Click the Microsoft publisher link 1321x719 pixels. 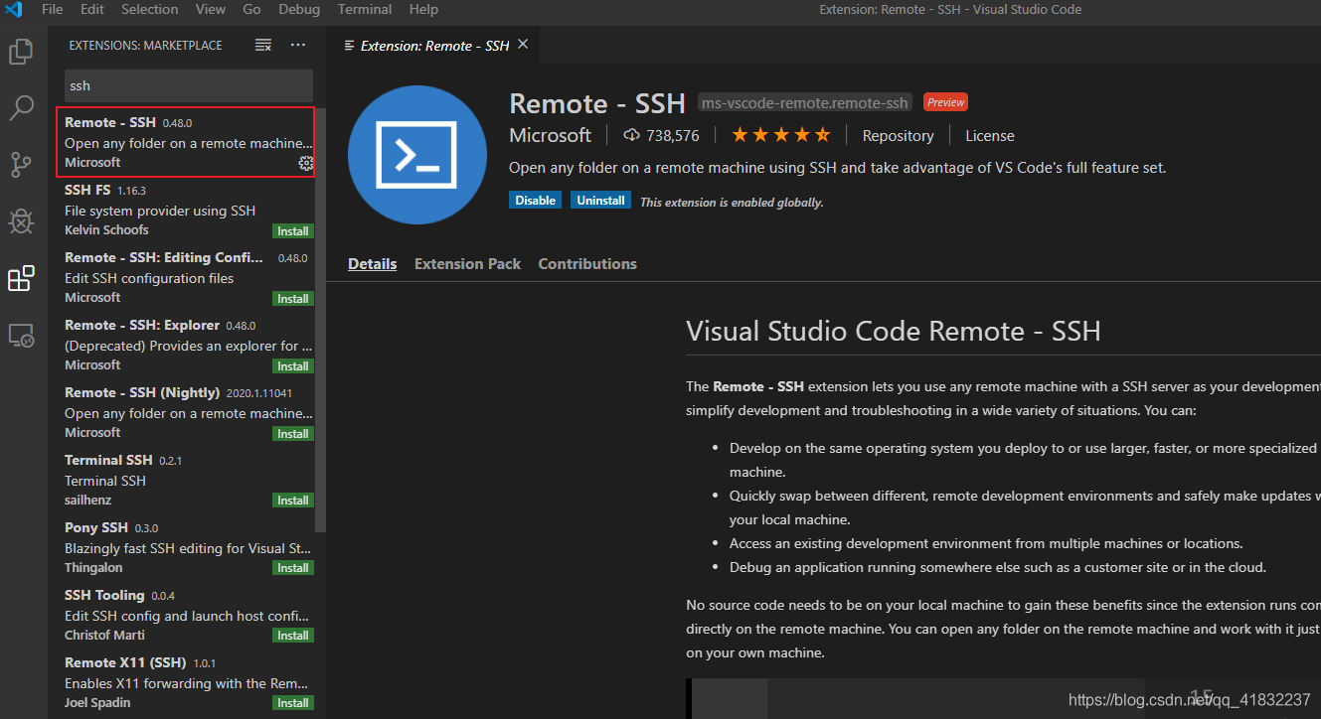coord(551,135)
